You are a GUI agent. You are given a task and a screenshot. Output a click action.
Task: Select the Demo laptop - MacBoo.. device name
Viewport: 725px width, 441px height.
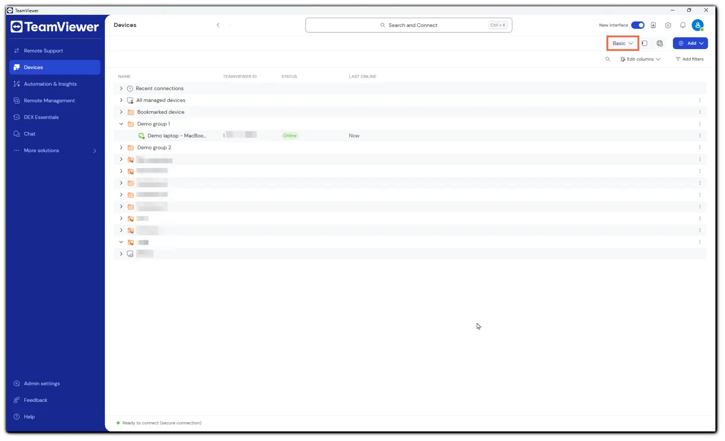pyautogui.click(x=177, y=135)
